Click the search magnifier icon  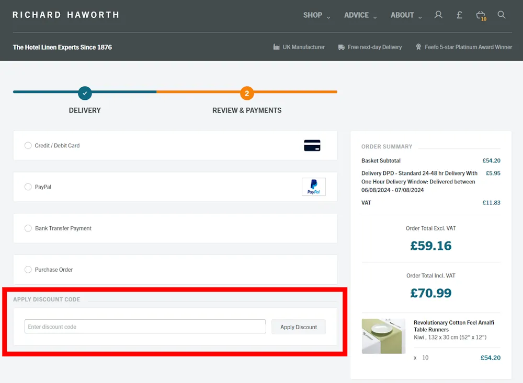tap(502, 15)
